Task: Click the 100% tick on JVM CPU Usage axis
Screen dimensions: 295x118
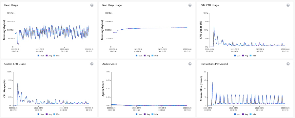Action: pos(206,13)
